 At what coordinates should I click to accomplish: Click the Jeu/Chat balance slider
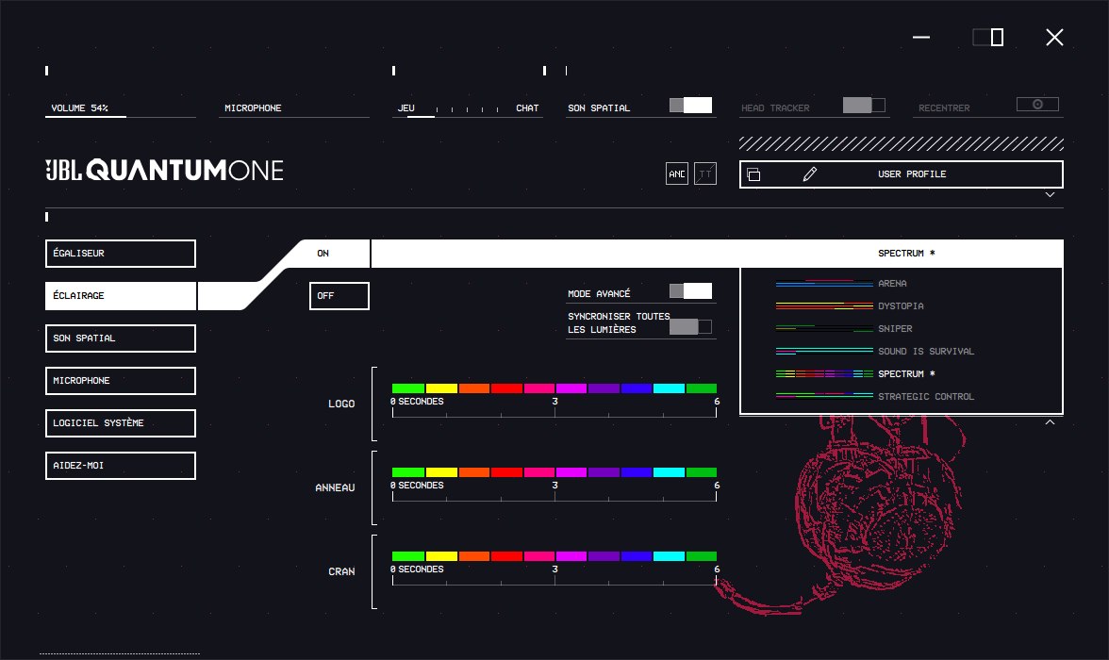coord(467,109)
